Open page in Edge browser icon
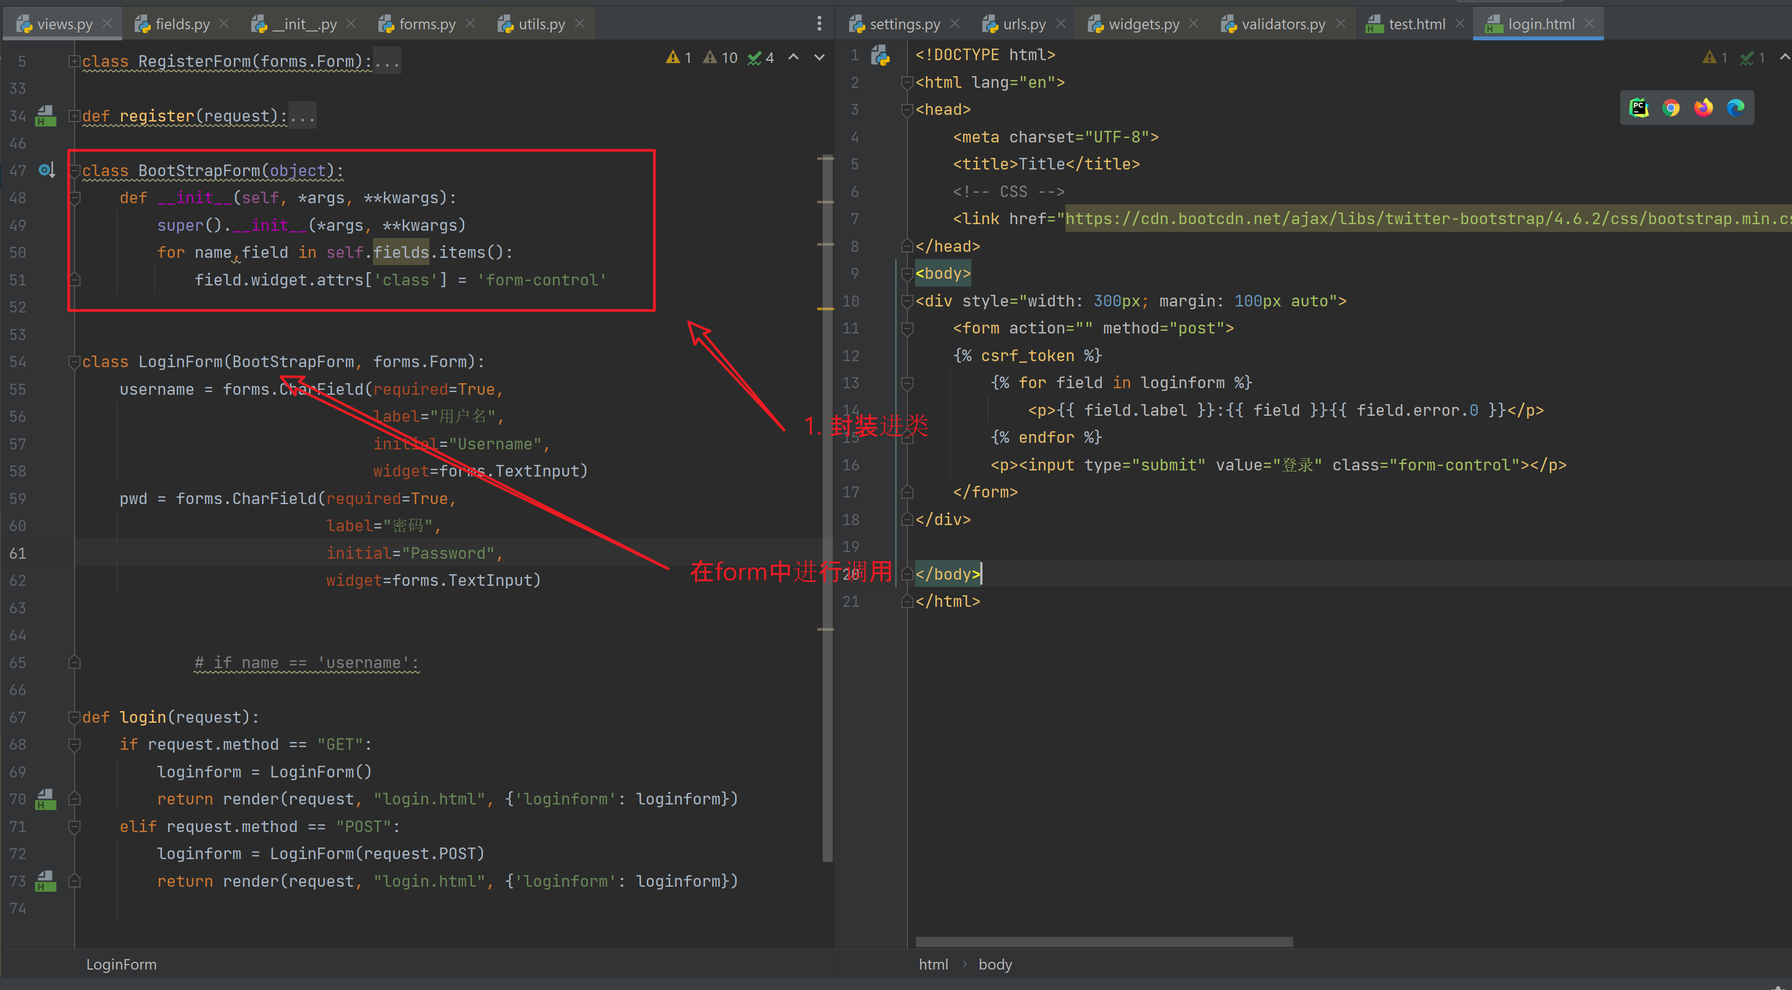The image size is (1792, 990). click(1736, 108)
